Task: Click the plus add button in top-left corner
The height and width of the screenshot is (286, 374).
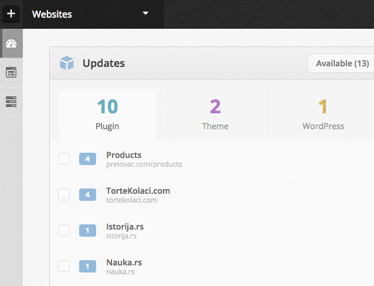Action: 11,14
